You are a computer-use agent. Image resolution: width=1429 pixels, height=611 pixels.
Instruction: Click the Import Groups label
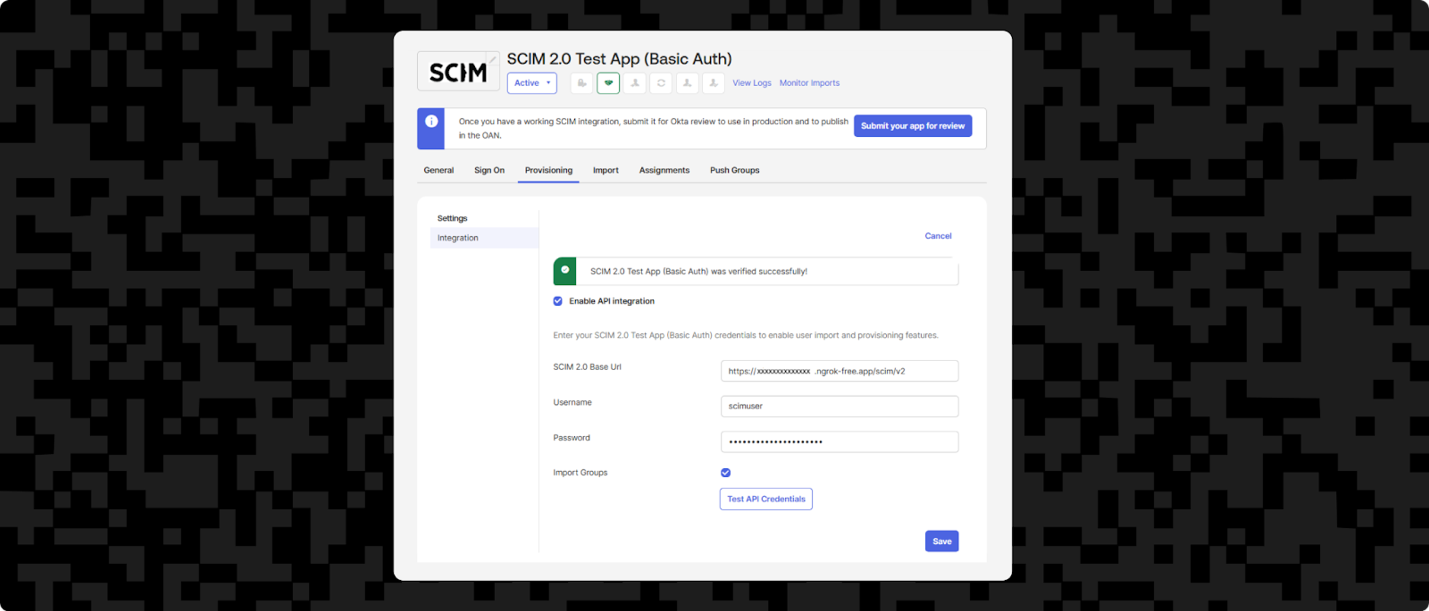[x=580, y=472]
